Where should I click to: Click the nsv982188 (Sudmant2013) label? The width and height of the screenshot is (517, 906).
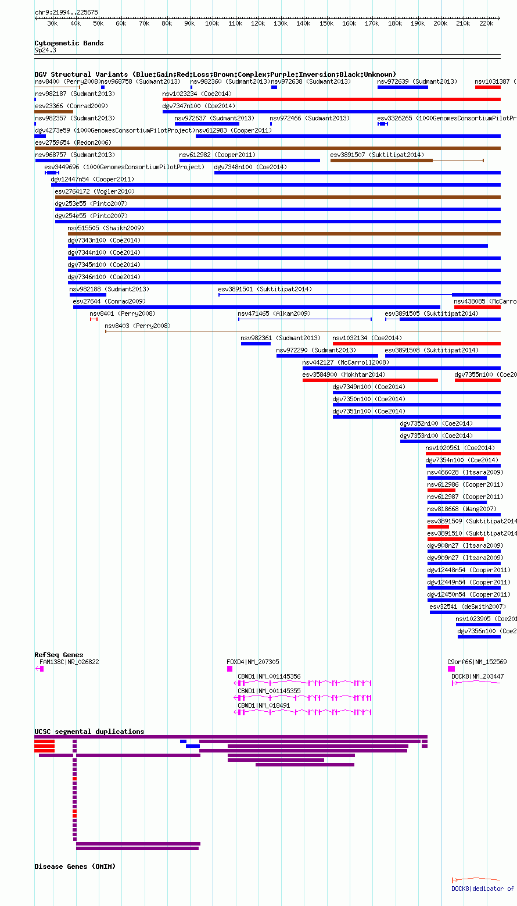109,290
